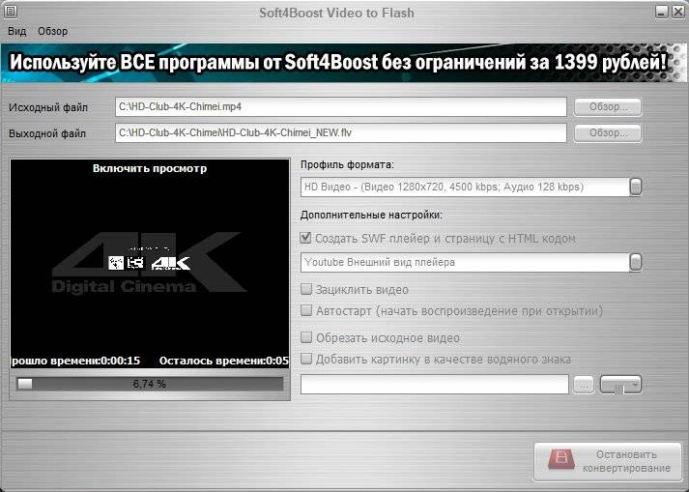Screen dimensions: 689x492
Task: Click Остановить конвертирование button
Action: (x=608, y=462)
